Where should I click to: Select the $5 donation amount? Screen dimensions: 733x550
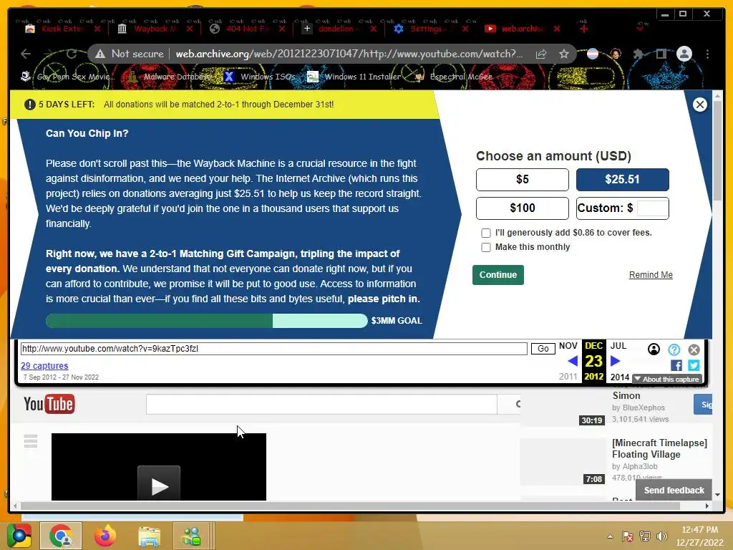coord(522,180)
